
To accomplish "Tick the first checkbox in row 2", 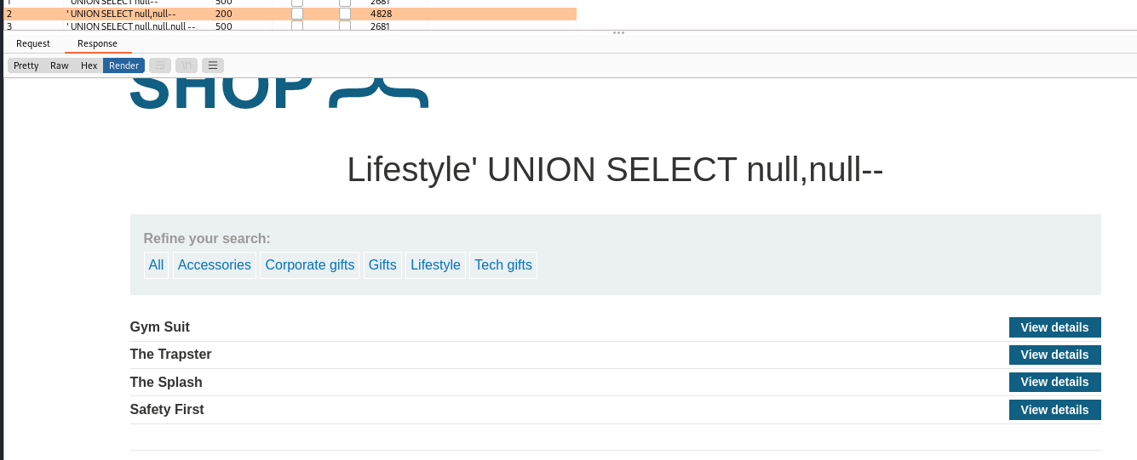I will point(297,14).
